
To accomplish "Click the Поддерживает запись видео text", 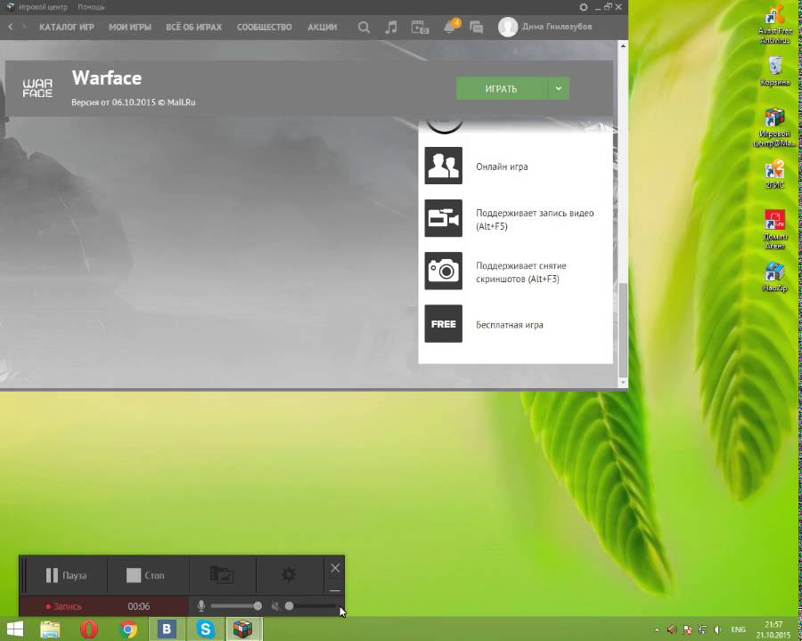I will click(535, 219).
